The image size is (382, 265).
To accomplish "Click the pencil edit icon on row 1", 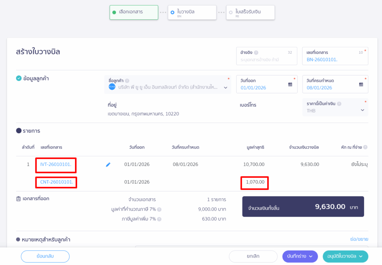I will 108,165.
